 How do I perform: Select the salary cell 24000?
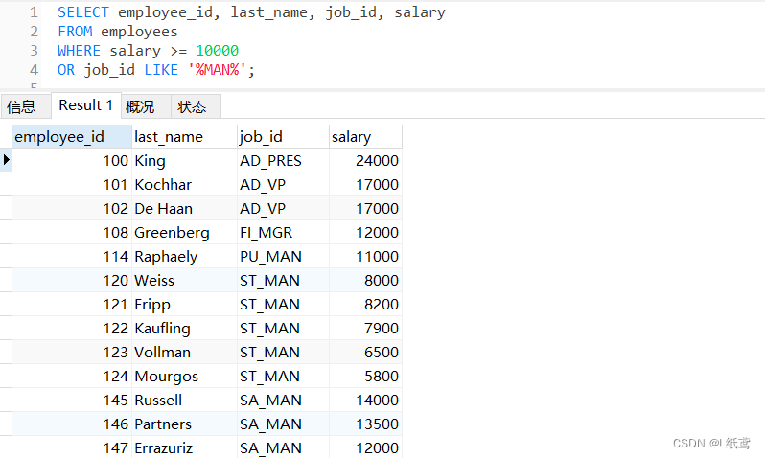click(365, 160)
